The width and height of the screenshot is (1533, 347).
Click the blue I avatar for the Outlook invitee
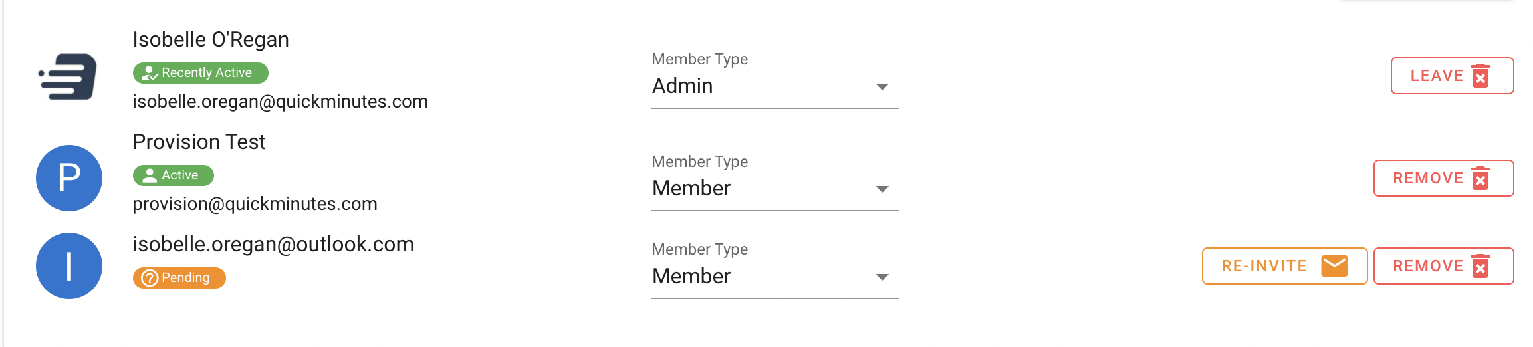tap(69, 266)
